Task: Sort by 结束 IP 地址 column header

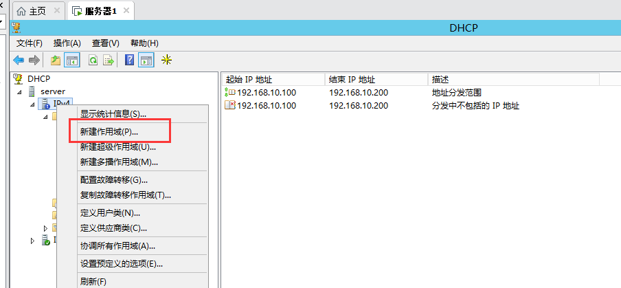Action: (376, 79)
